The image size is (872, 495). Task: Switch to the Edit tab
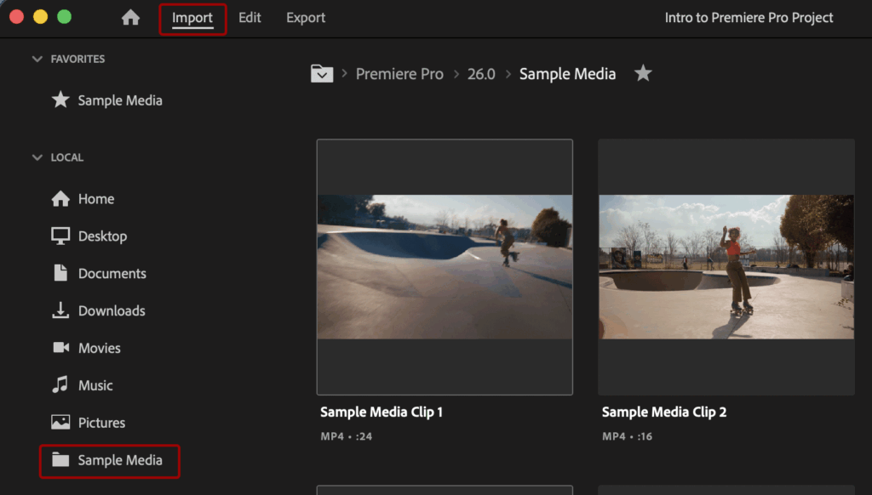(250, 18)
